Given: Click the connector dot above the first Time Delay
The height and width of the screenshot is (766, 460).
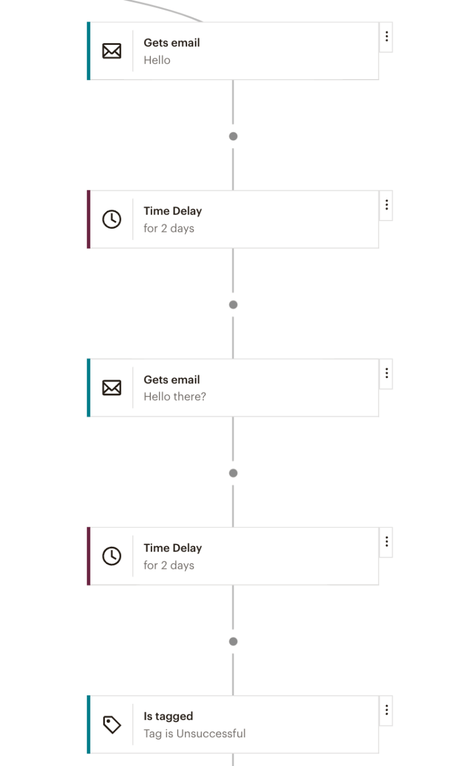Looking at the screenshot, I should [x=233, y=136].
